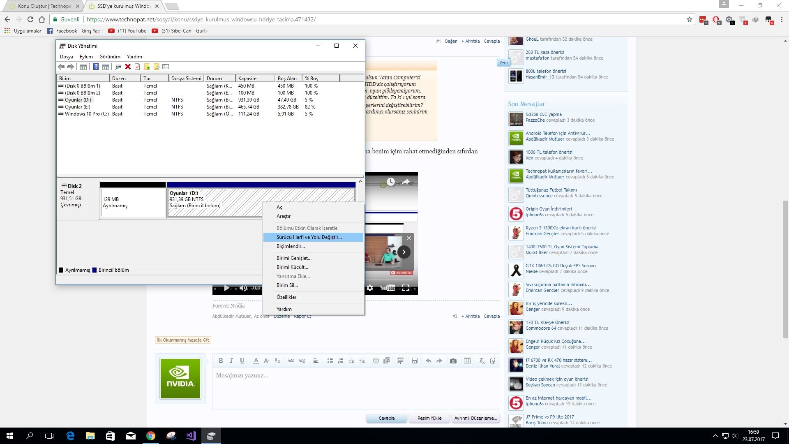Select Sürücü Harfi ve Yolu Değiştir
The width and height of the screenshot is (789, 444).
[x=309, y=237]
